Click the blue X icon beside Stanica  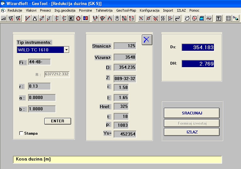point(147,40)
